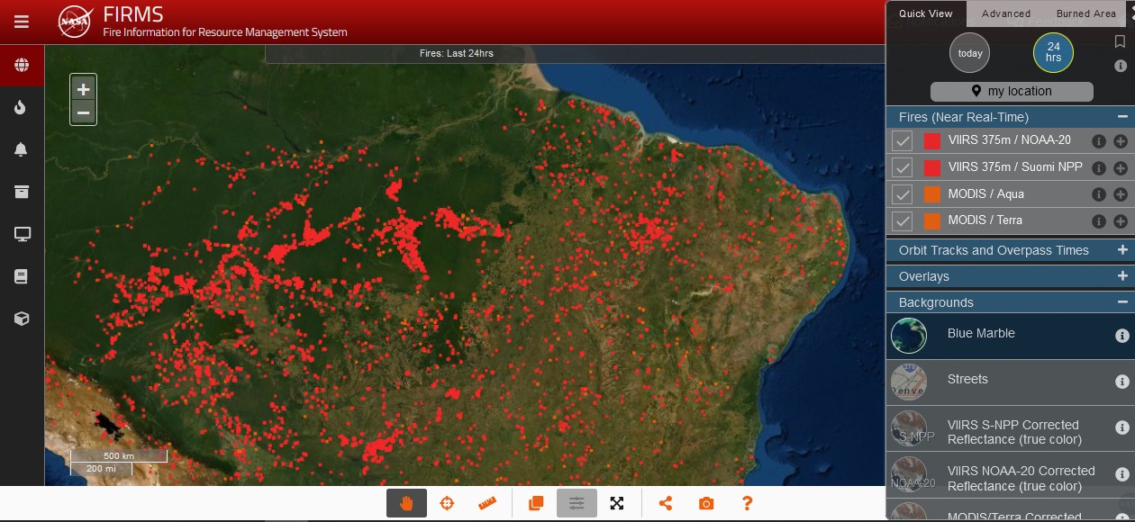This screenshot has width=1135, height=522.
Task: Switch to the Advanced tab
Action: pyautogui.click(x=1005, y=13)
